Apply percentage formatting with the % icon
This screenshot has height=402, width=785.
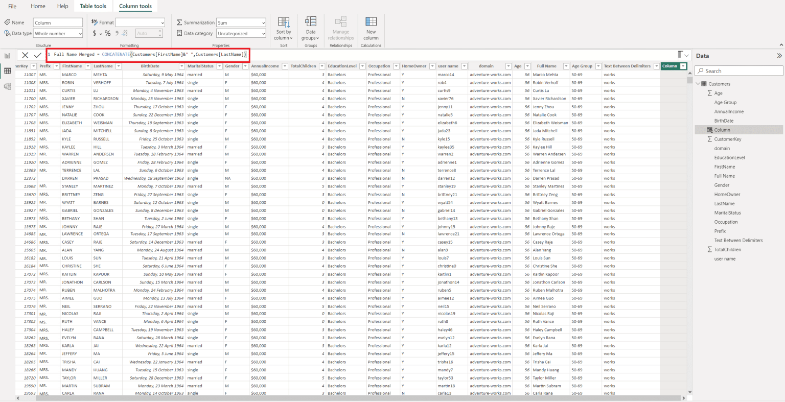[107, 33]
